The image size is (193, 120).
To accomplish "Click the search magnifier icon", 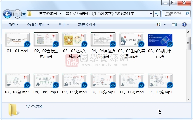I will (187, 14).
